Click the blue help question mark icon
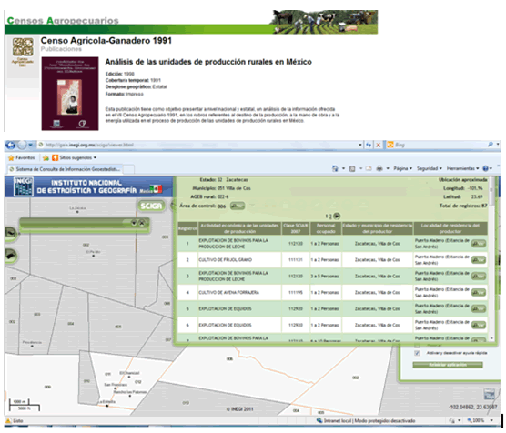This screenshot has height=433, width=506. [x=485, y=168]
